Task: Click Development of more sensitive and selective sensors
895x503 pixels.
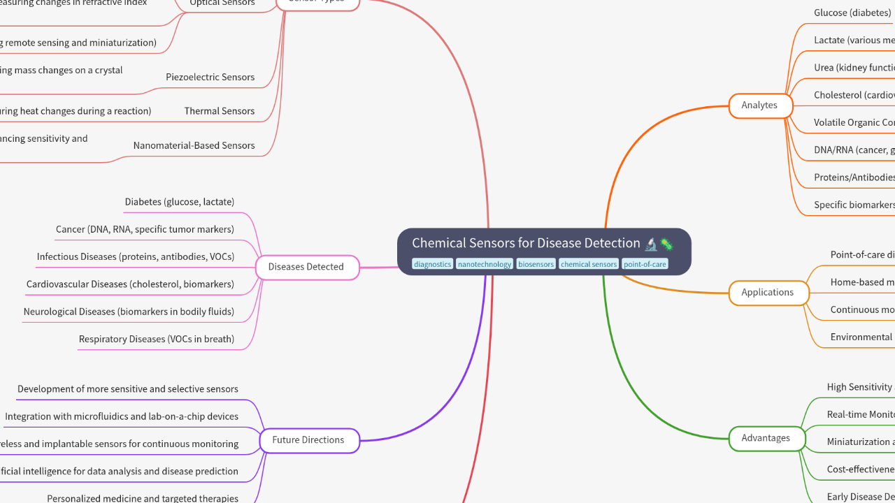Action: pyautogui.click(x=128, y=389)
